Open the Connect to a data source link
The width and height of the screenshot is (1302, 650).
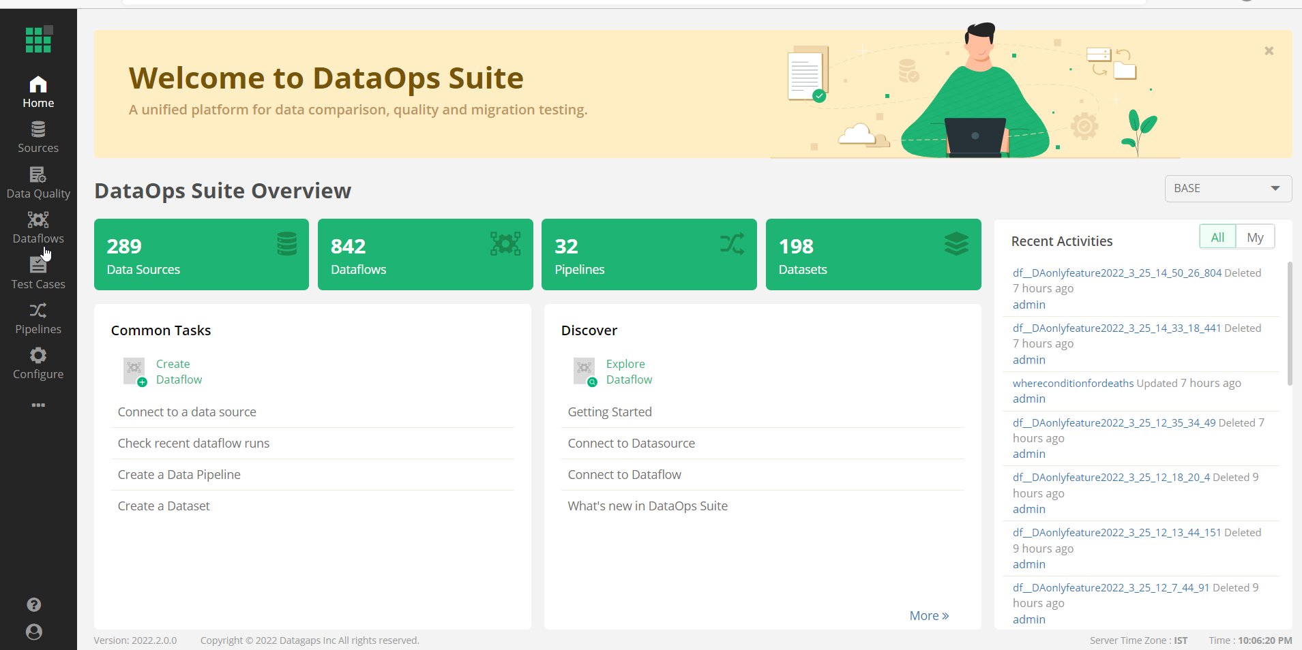tap(186, 412)
